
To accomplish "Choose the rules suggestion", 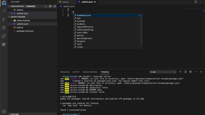I will coord(108,47).
